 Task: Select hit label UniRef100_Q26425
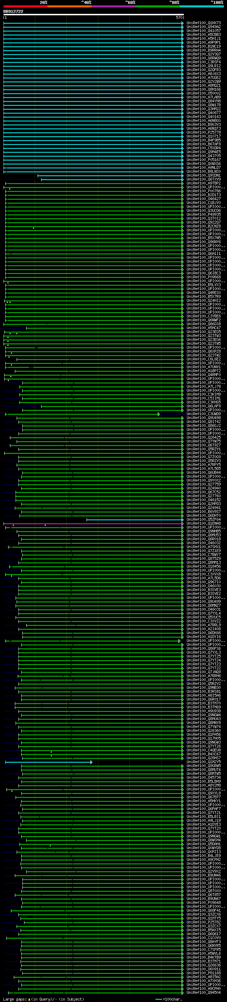click(x=203, y=438)
